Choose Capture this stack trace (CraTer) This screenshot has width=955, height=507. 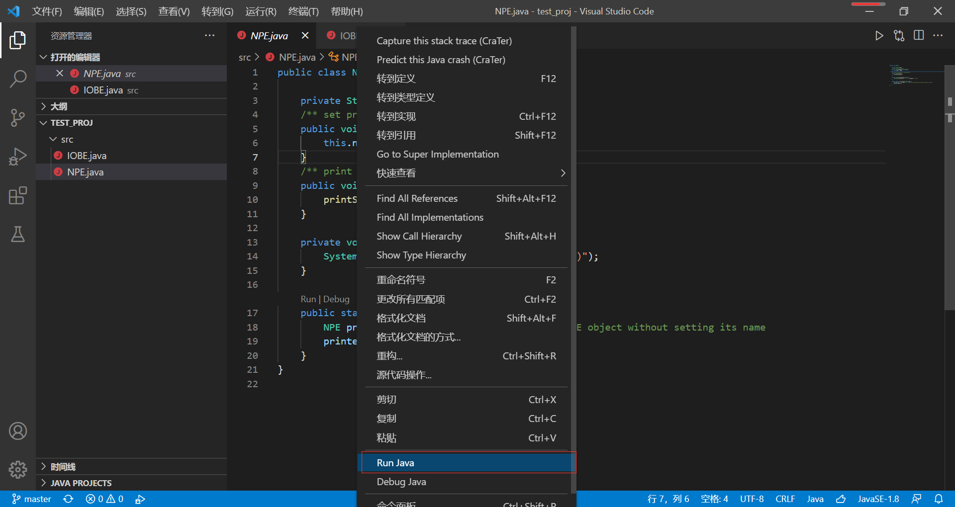467,41
